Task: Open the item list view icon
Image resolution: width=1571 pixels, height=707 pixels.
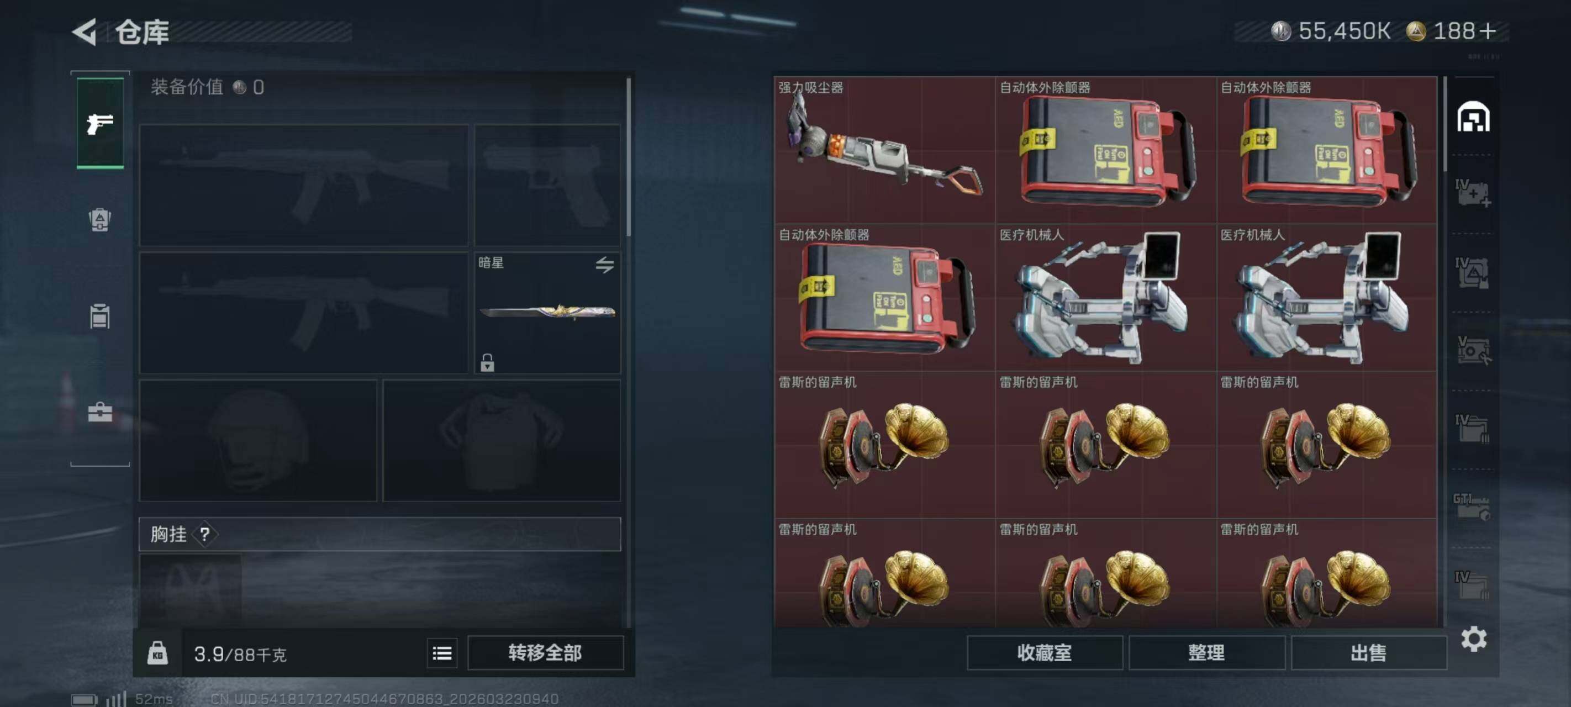Action: 442,653
